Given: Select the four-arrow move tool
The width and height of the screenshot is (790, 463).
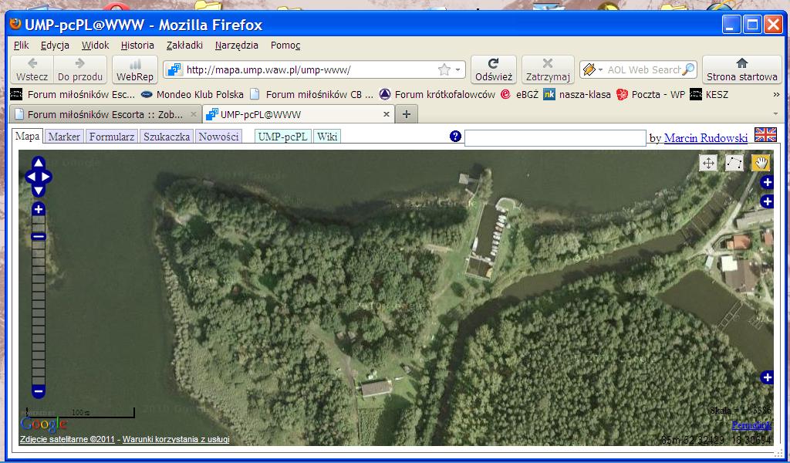Looking at the screenshot, I should coord(708,163).
